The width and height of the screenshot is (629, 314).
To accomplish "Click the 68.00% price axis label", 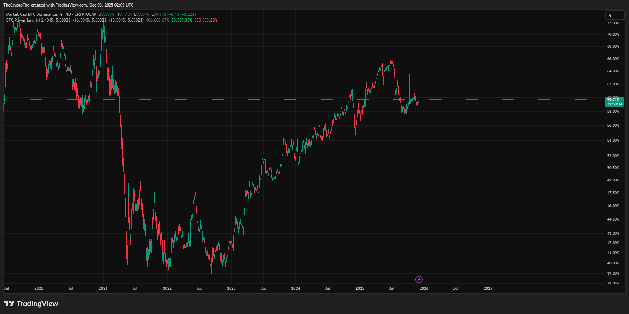I will (613, 46).
